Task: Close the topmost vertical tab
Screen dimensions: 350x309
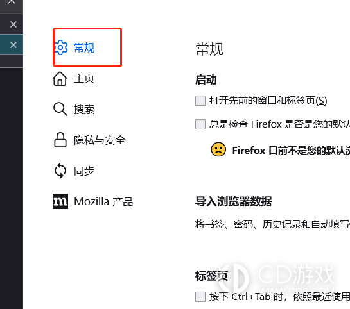Action: tap(12, 2)
